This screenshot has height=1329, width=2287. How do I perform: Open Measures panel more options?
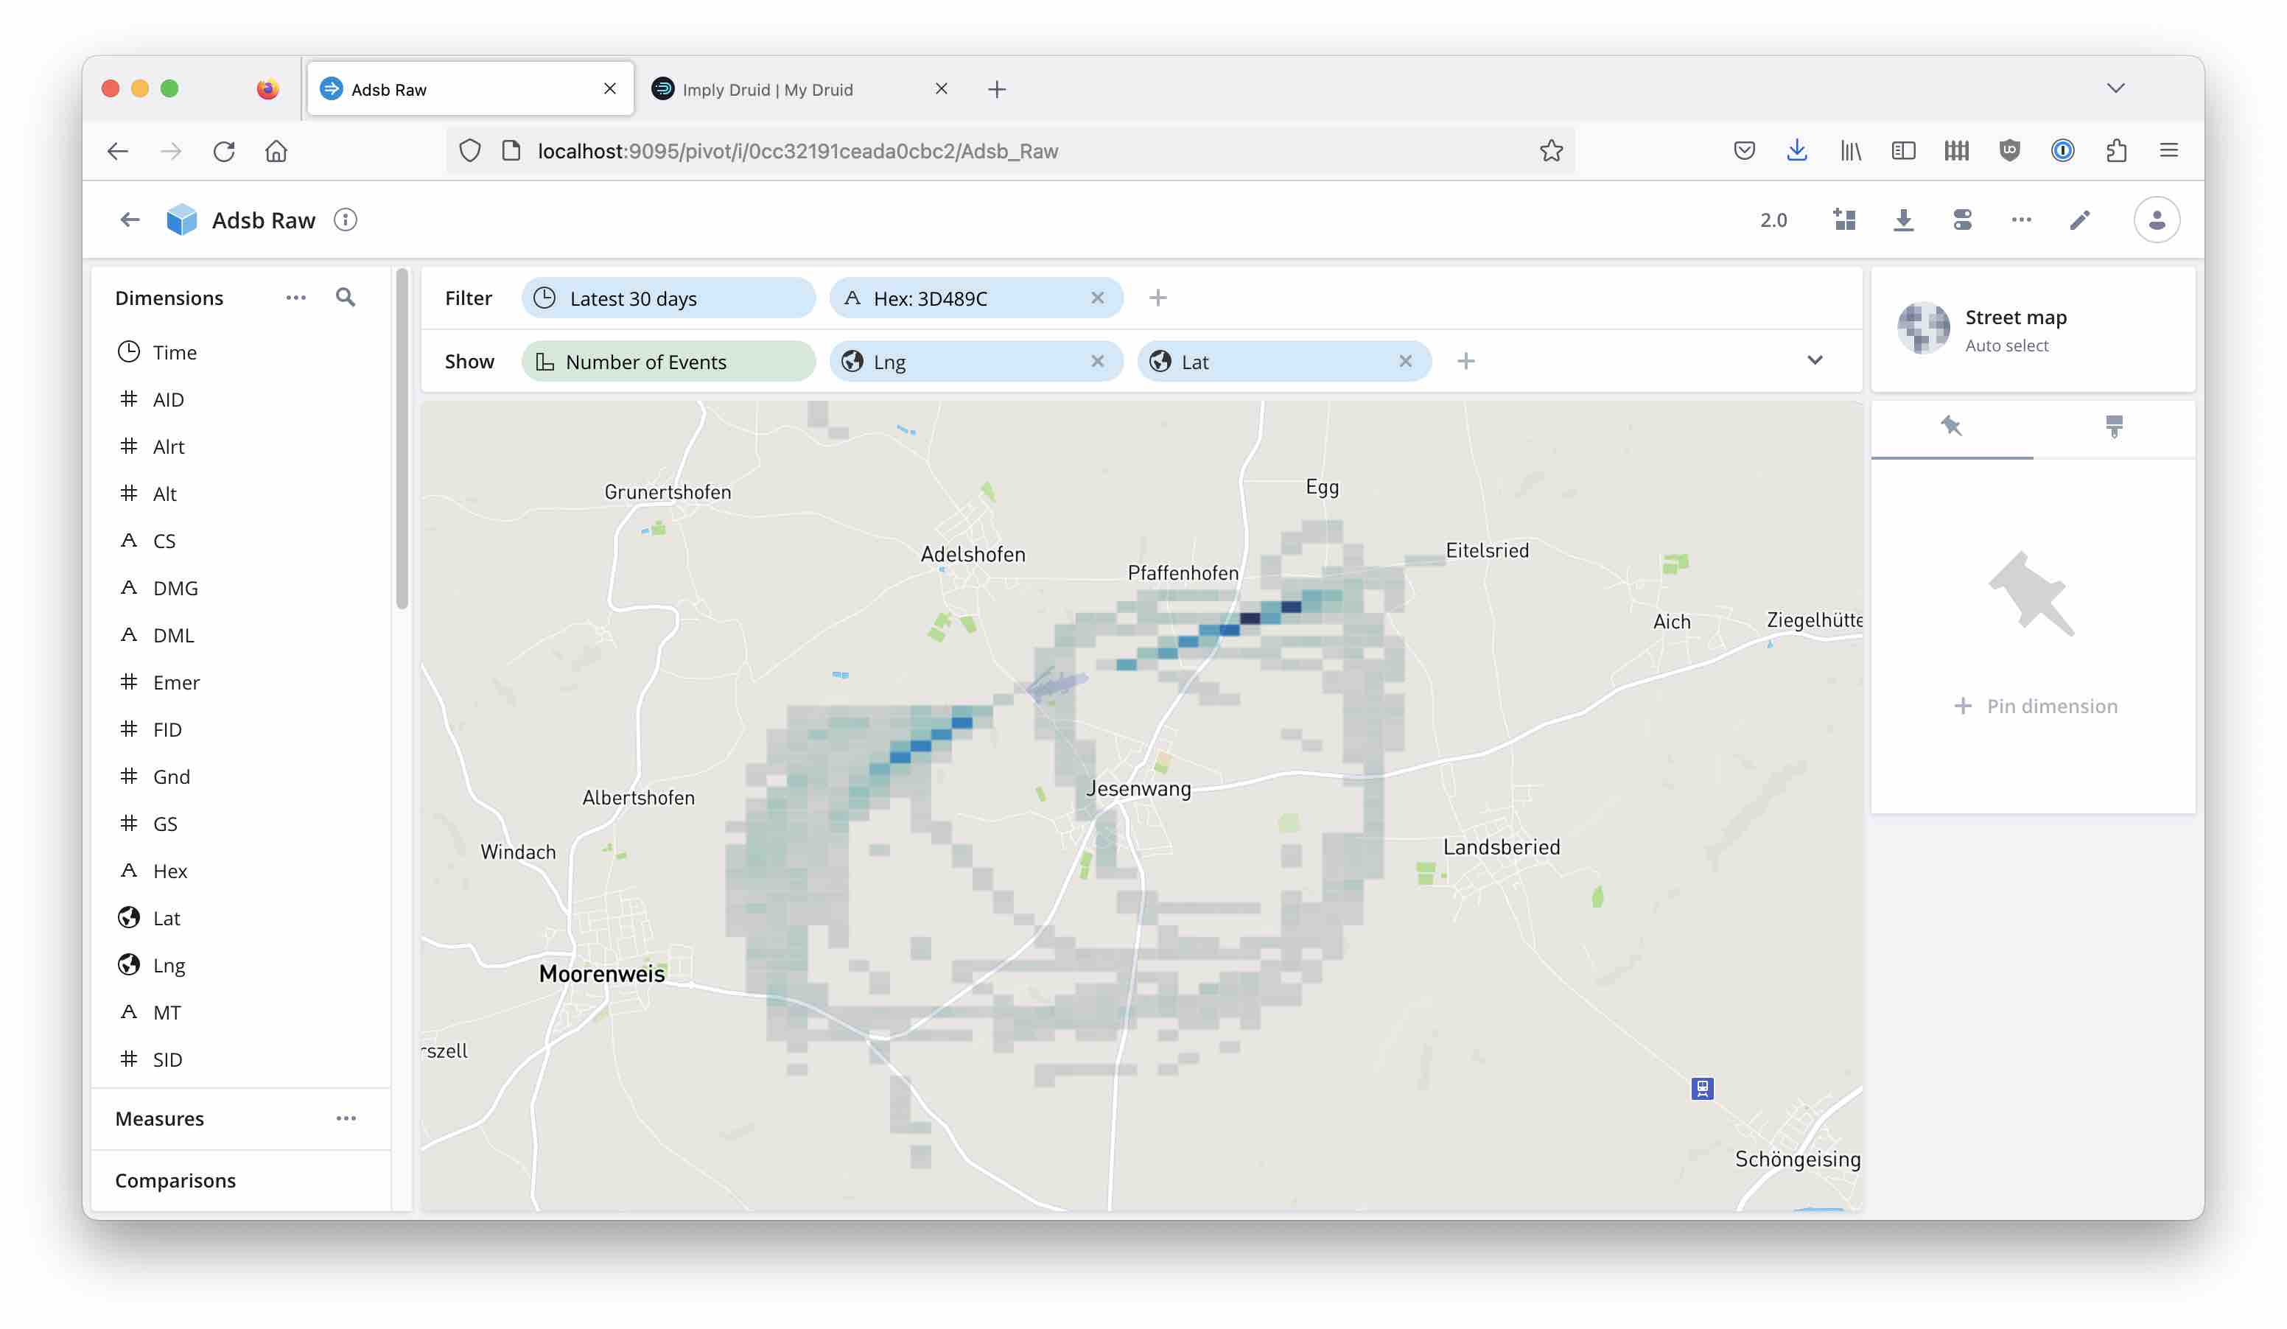pyautogui.click(x=346, y=1118)
